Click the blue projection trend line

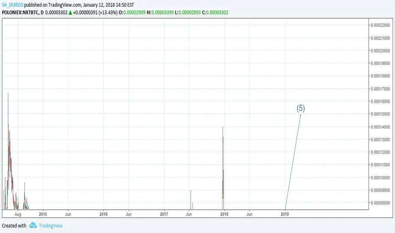293,162
